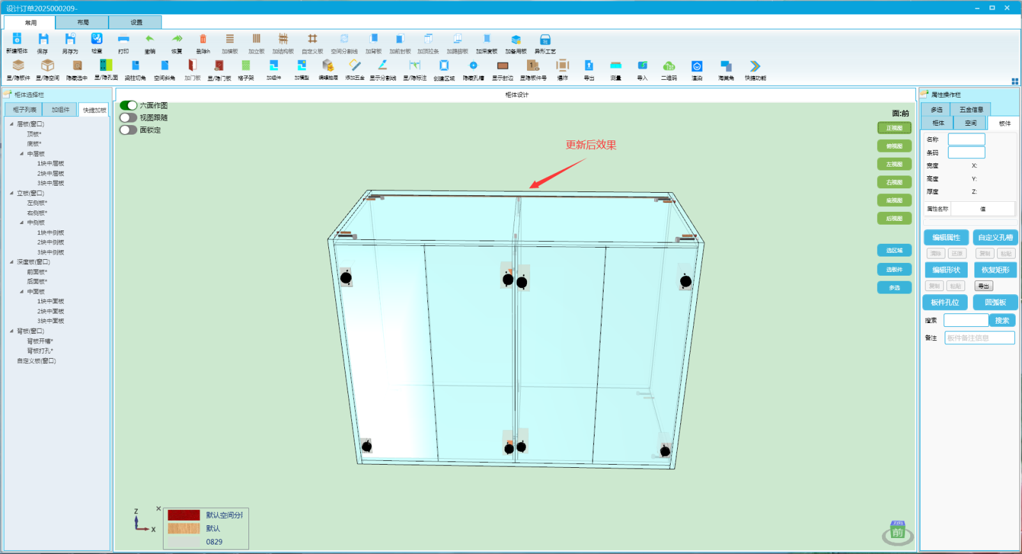Viewport: 1022px width, 554px height.
Task: Click the 渲染 render icon
Action: click(697, 66)
